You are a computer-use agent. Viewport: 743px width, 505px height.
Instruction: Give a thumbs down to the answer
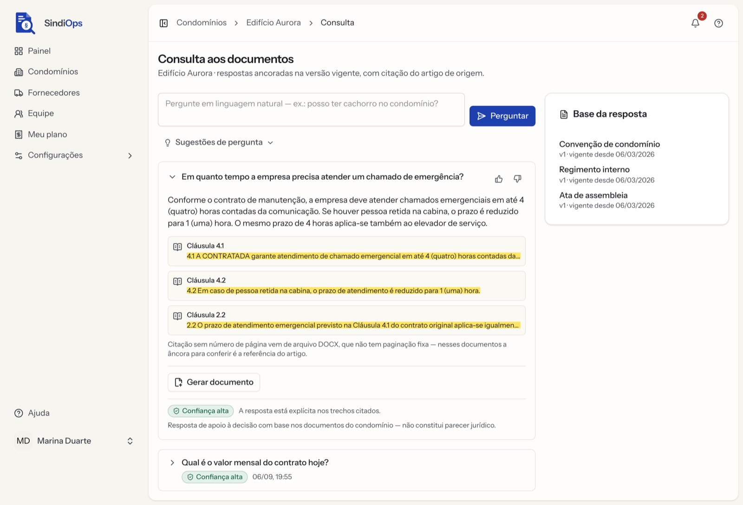click(x=517, y=179)
